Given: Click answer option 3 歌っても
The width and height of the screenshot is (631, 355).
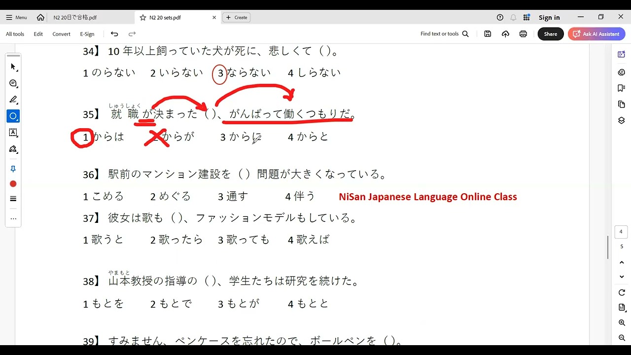Looking at the screenshot, I should [x=244, y=240].
